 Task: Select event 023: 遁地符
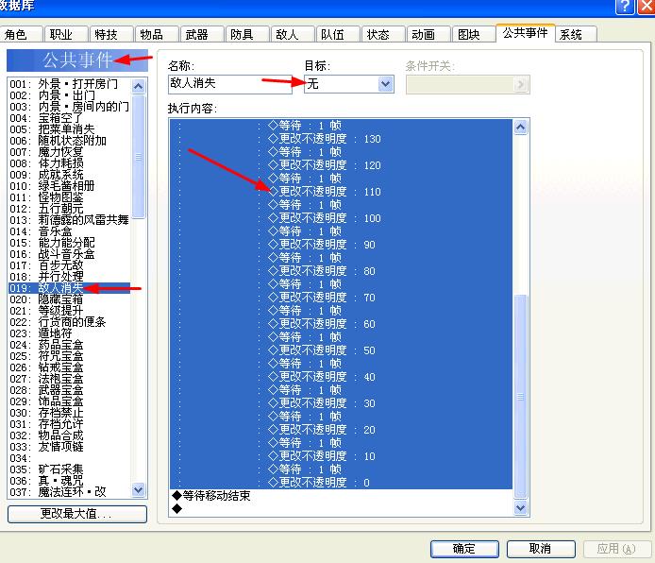click(69, 333)
